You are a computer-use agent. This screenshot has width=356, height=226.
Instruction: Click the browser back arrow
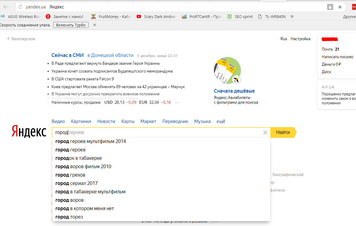tap(6, 7)
